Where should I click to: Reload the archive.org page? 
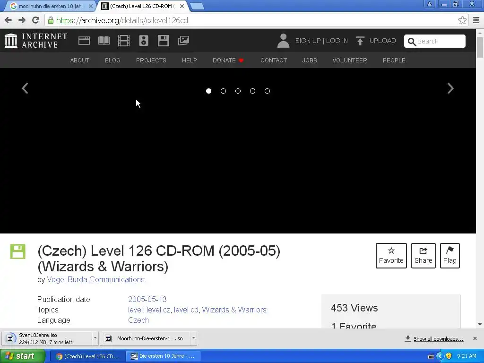point(36,20)
